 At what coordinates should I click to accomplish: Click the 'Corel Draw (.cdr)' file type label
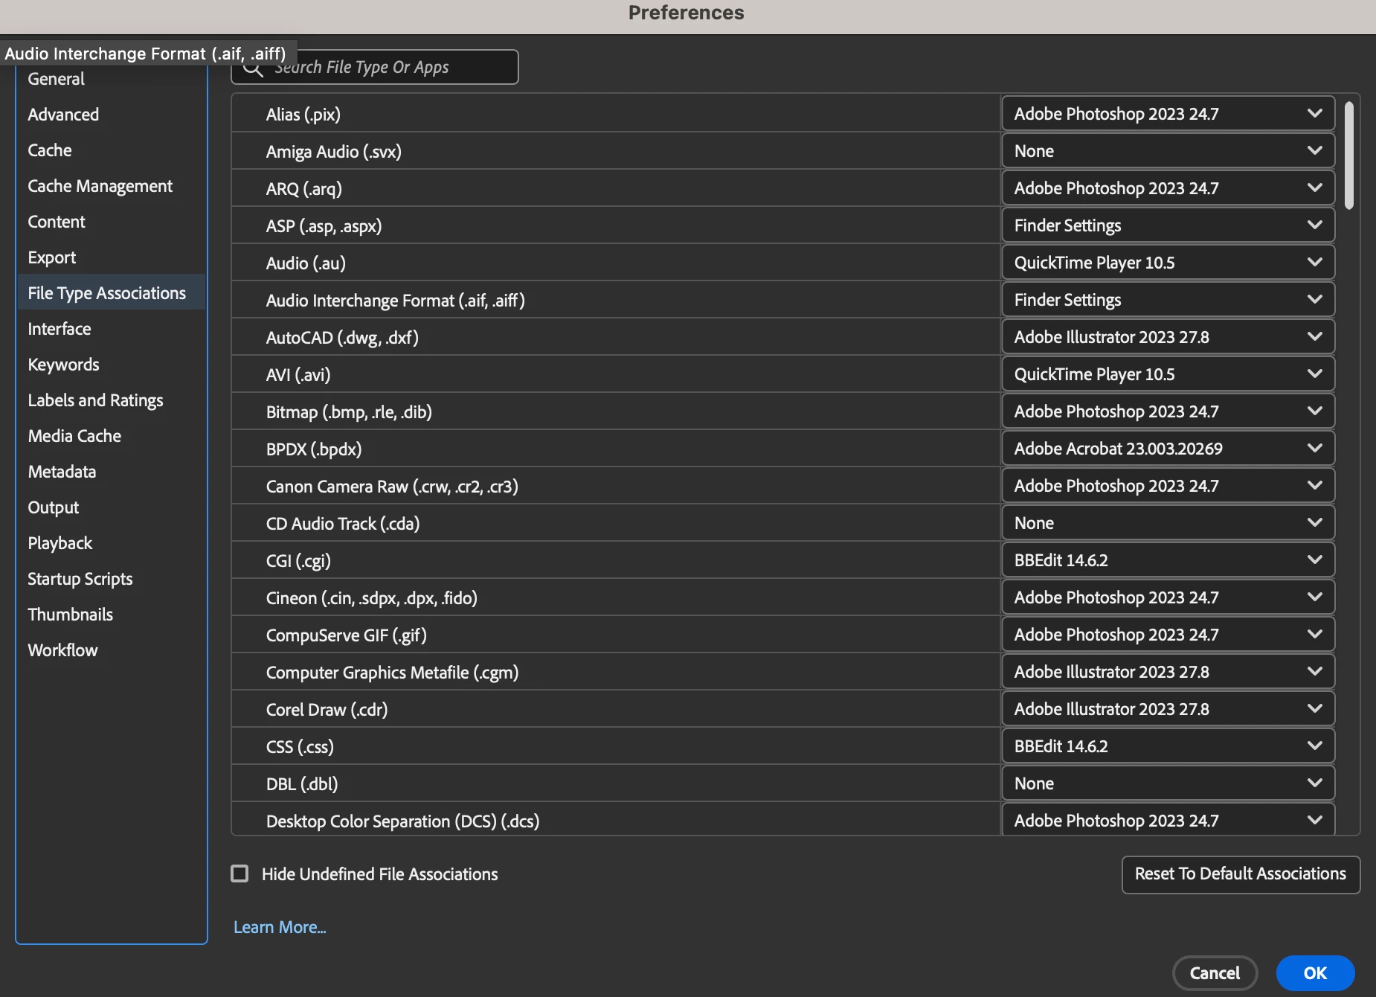(x=327, y=710)
